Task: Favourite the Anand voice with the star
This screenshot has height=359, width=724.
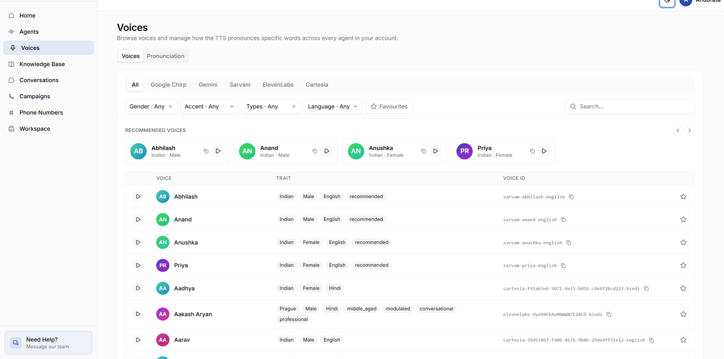Action: [x=683, y=219]
